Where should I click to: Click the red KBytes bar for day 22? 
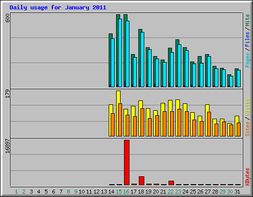[x=171, y=183]
